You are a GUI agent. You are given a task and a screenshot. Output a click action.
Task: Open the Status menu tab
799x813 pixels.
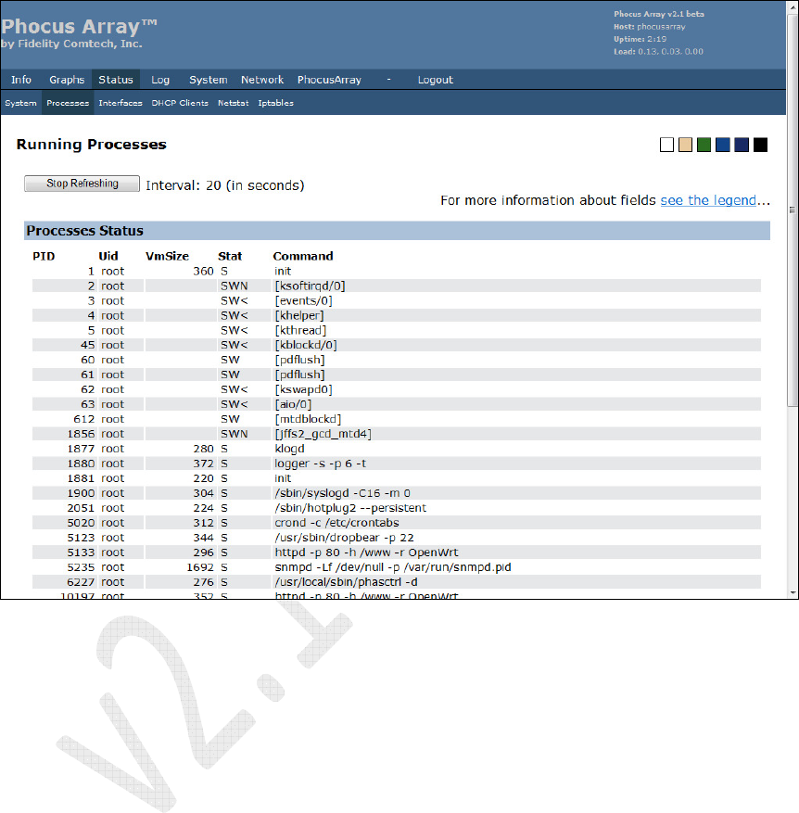(x=116, y=80)
